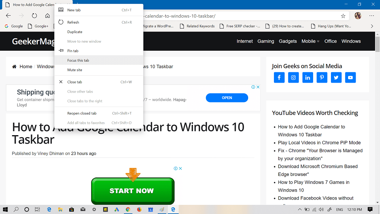This screenshot has width=380, height=214.
Task: Open Google favorite in bookmarks bar
Action: pos(14,26)
